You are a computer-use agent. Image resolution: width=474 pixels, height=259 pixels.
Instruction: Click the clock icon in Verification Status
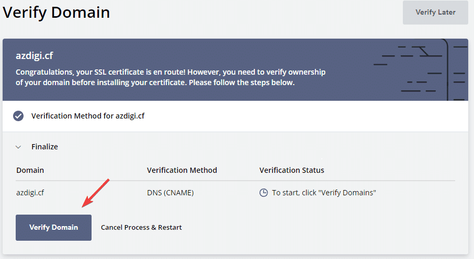264,193
